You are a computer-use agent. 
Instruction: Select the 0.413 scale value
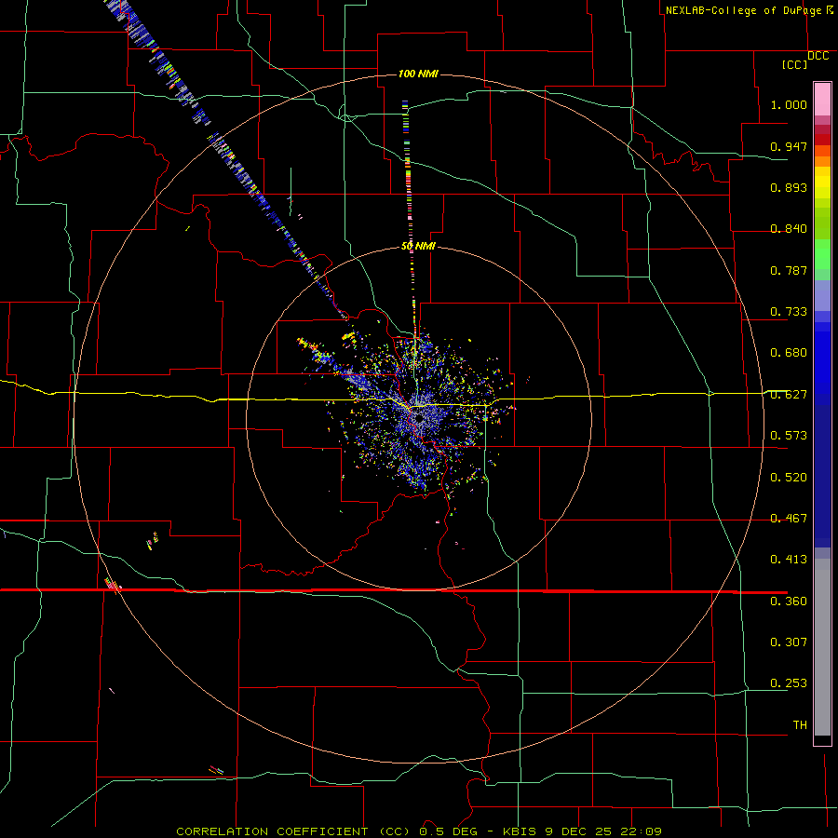click(x=789, y=560)
